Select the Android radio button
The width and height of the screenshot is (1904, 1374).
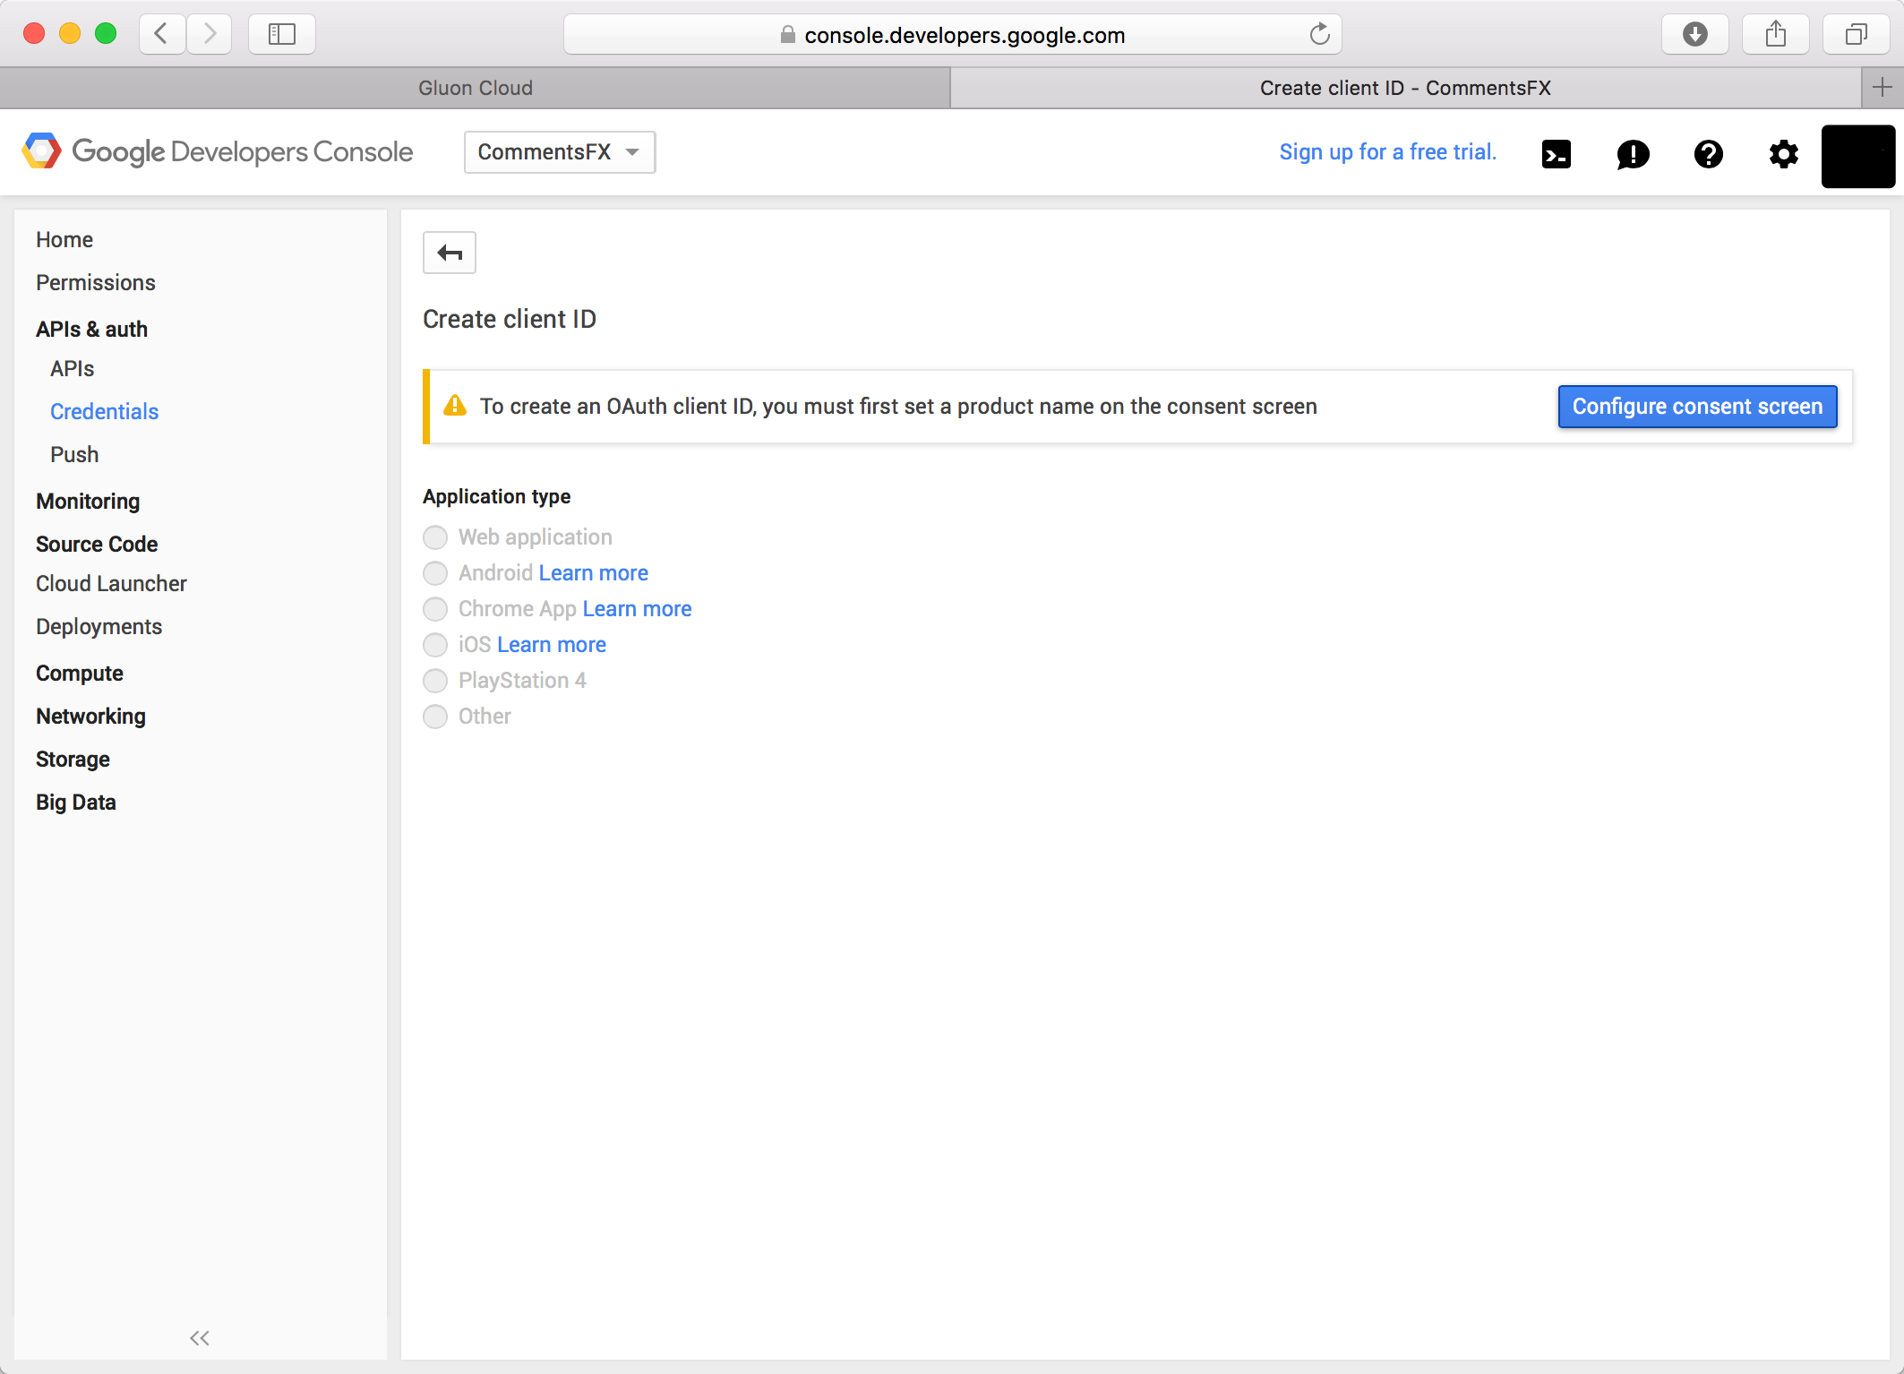(x=435, y=573)
